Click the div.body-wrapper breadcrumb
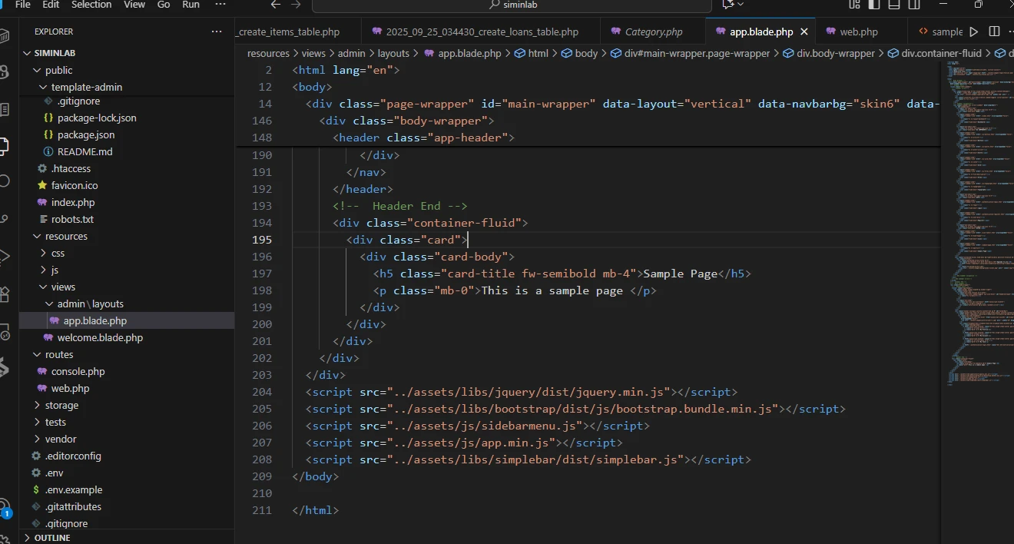Viewport: 1014px width, 544px height. 835,54
